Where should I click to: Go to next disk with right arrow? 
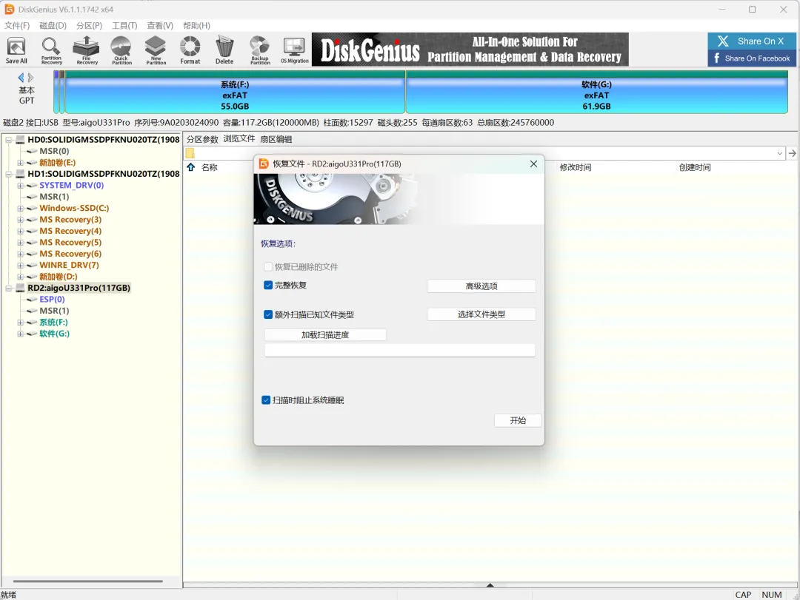tap(30, 78)
